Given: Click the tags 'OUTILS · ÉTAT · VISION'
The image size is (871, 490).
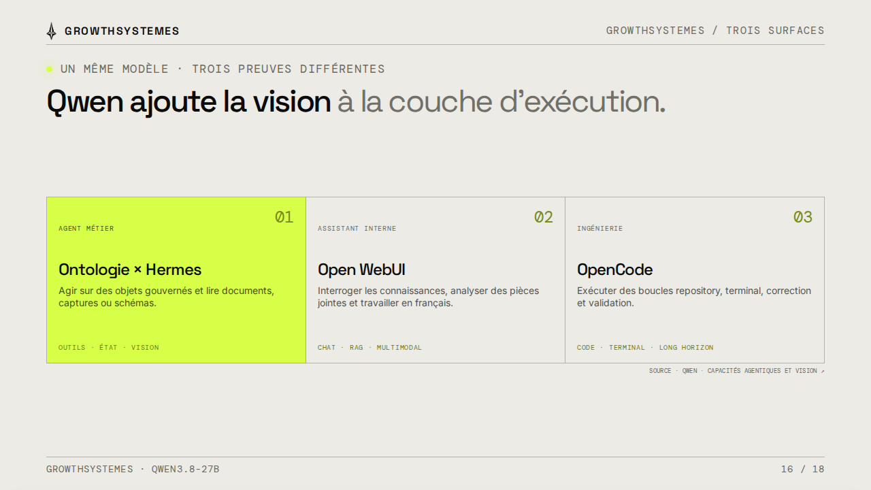Looking at the screenshot, I should (109, 348).
